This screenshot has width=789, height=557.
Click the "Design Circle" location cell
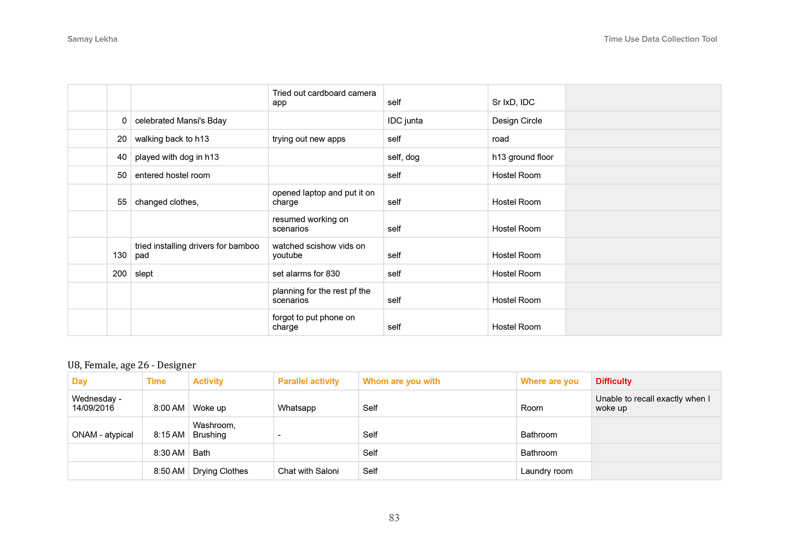517,121
